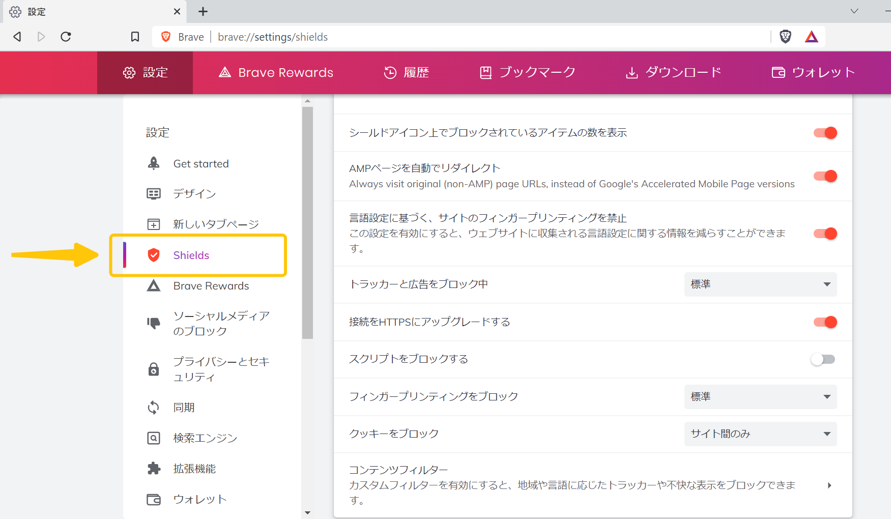Go to the 同期 settings section
Screen dimensions: 891x519
184,408
